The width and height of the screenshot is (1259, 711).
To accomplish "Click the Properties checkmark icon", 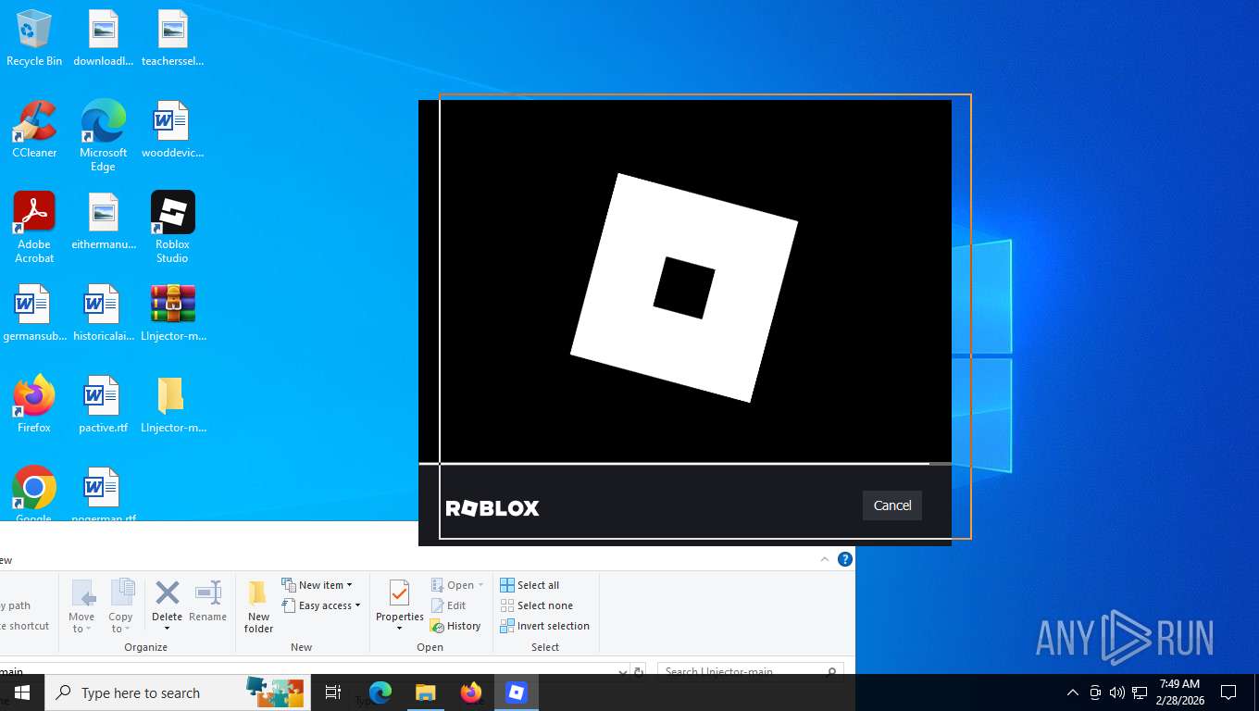I will click(x=399, y=592).
